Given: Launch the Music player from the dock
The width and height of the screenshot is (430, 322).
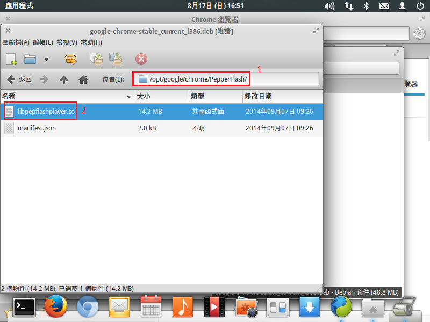Looking at the screenshot, I should (x=183, y=306).
